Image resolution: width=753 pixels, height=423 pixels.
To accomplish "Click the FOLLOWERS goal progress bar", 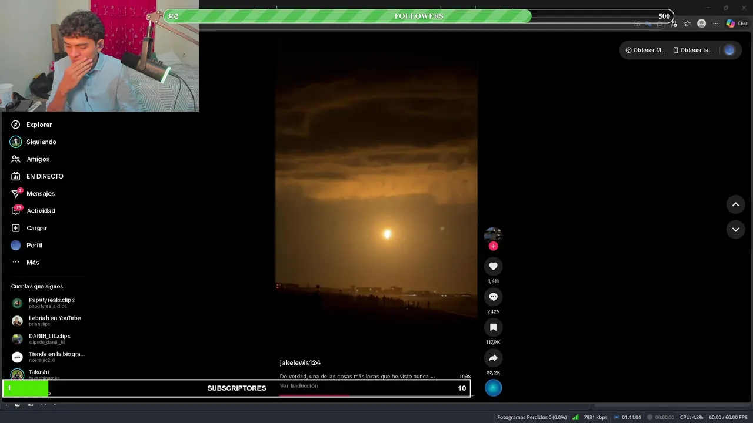I will 418,16.
